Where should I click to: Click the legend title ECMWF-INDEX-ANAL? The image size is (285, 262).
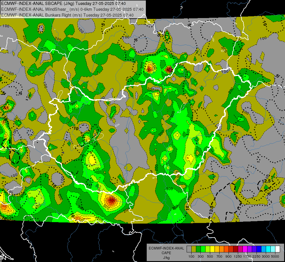[x=166, y=248]
